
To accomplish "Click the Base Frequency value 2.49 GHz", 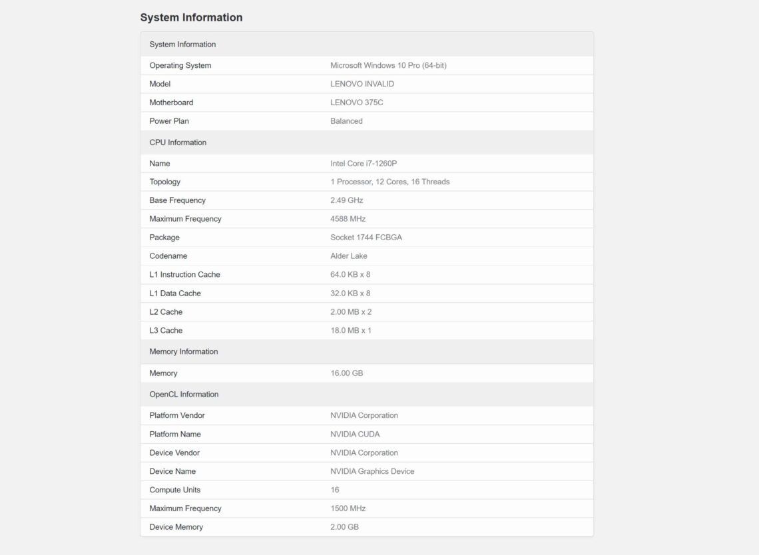I will [347, 200].
